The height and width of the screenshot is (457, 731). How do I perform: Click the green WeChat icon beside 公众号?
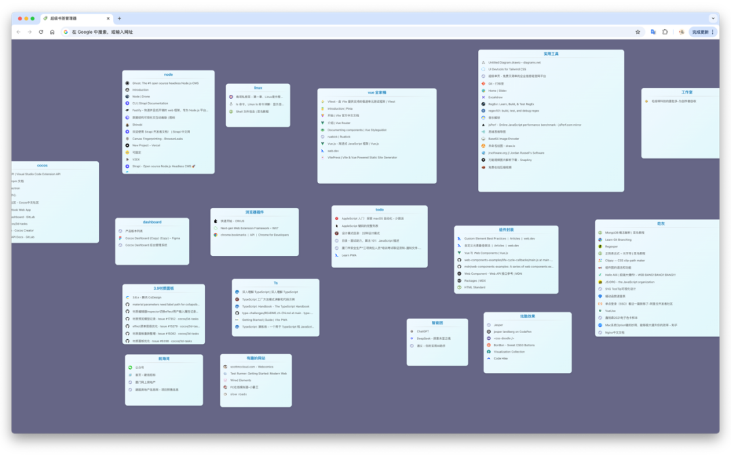[x=131, y=368]
